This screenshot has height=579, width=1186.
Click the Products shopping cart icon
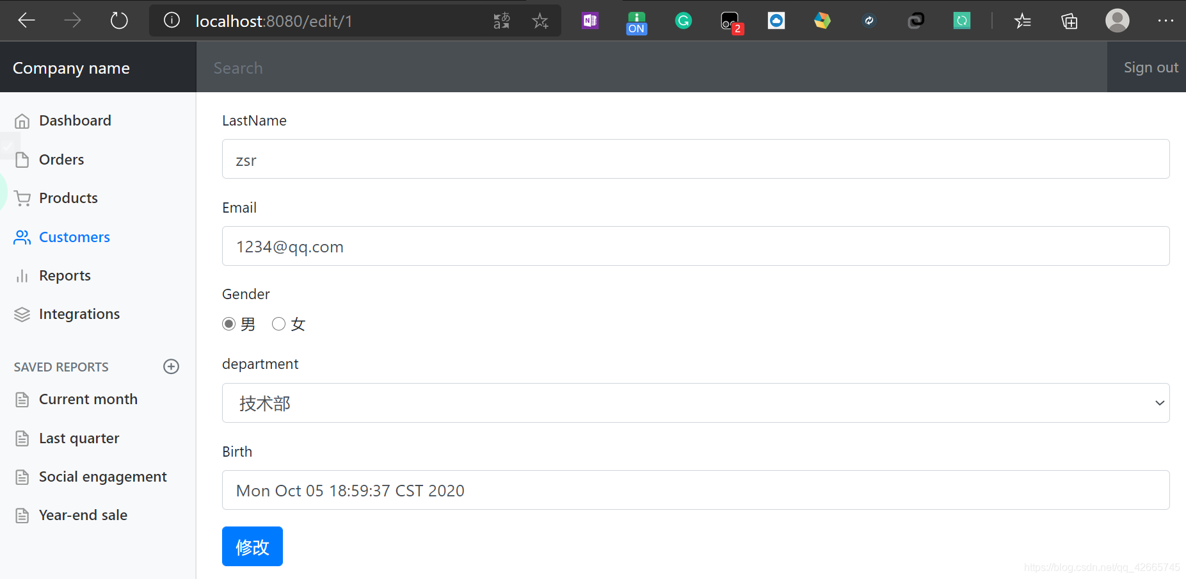tap(22, 199)
